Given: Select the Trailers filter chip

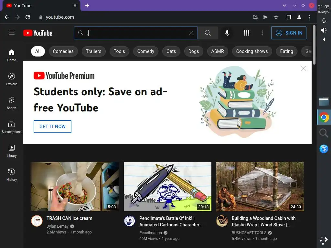Looking at the screenshot, I should click(93, 51).
